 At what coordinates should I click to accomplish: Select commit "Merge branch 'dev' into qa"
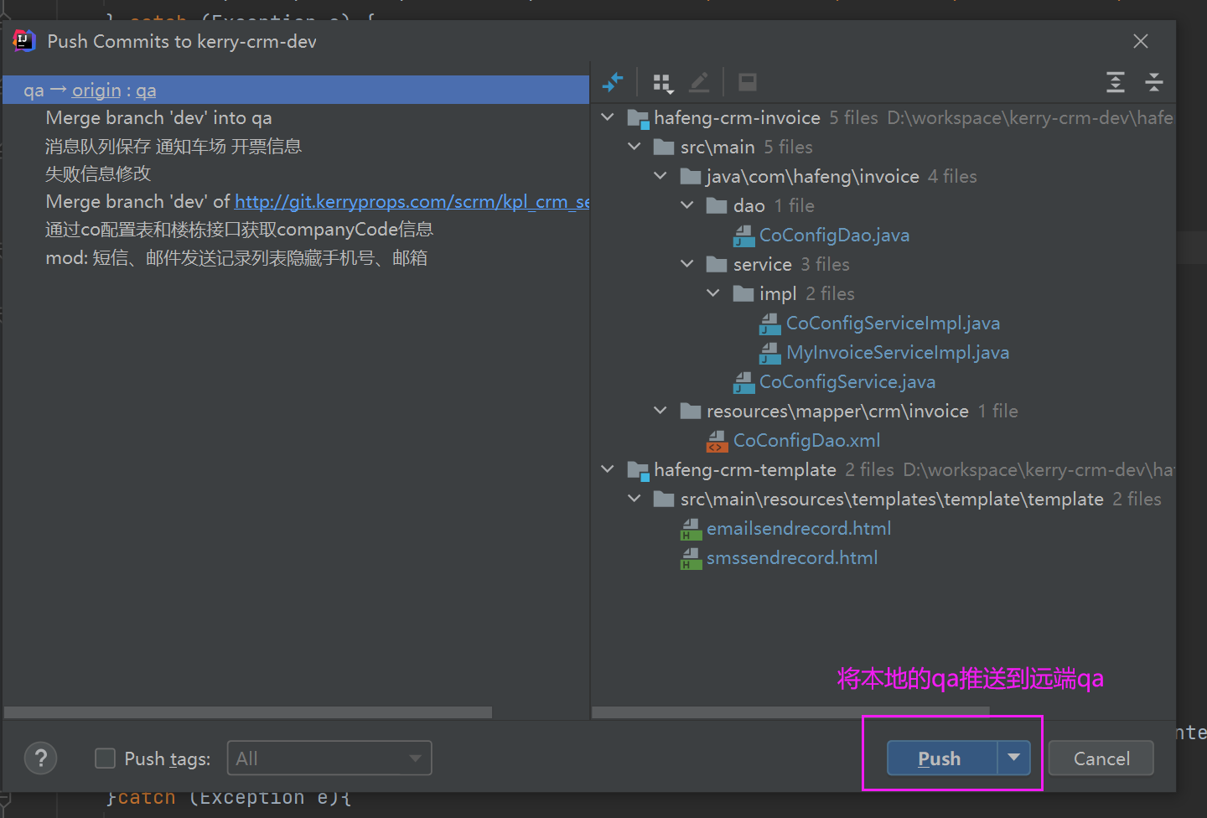coord(159,118)
